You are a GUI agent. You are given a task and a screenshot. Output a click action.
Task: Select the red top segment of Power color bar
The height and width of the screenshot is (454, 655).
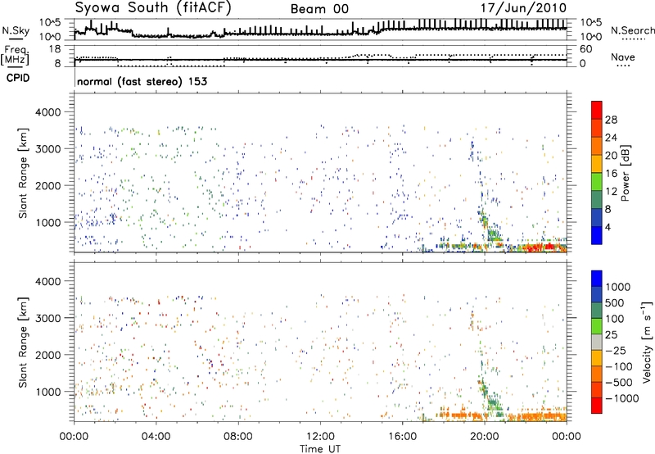point(597,110)
